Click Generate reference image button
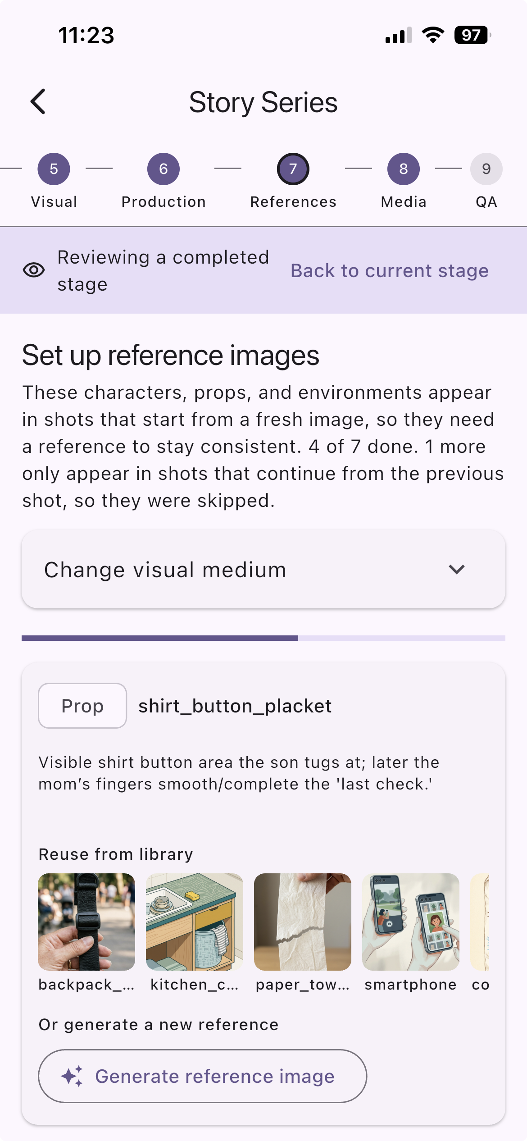The width and height of the screenshot is (527, 1141). [203, 1076]
